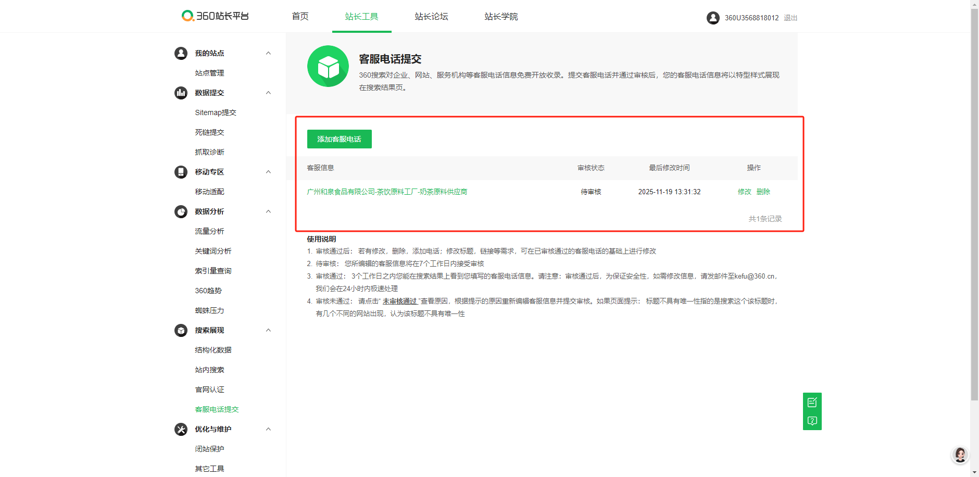Open the feedback note icon on right
This screenshot has height=477, width=979.
coord(812,402)
